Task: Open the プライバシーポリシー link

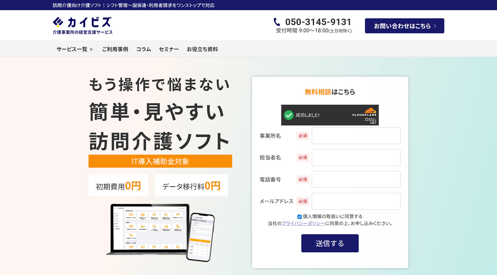Action: [x=303, y=223]
